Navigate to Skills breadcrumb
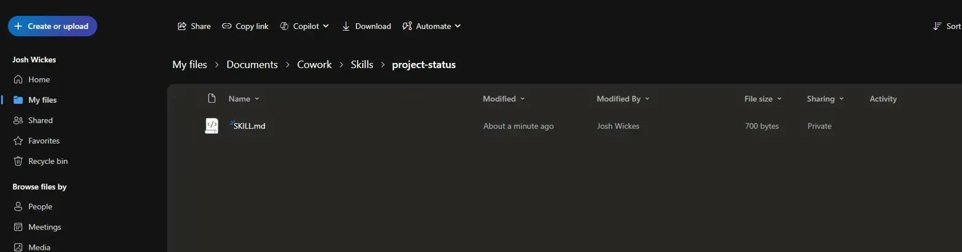 [x=362, y=64]
